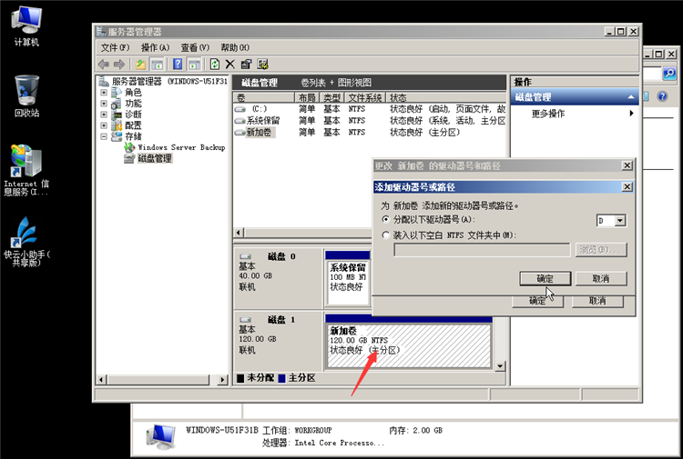Click the Properties toolbar icon

tap(246, 65)
